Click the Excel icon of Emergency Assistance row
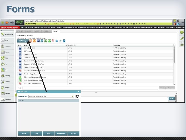This screenshot has width=186, height=140. tap(20, 81)
